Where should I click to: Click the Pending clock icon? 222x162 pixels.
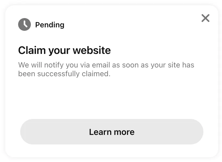point(24,25)
